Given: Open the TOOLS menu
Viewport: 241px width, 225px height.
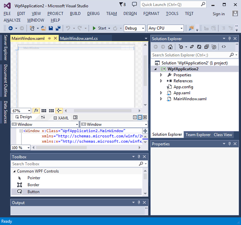Looking at the screenshot, I should click(x=172, y=13).
